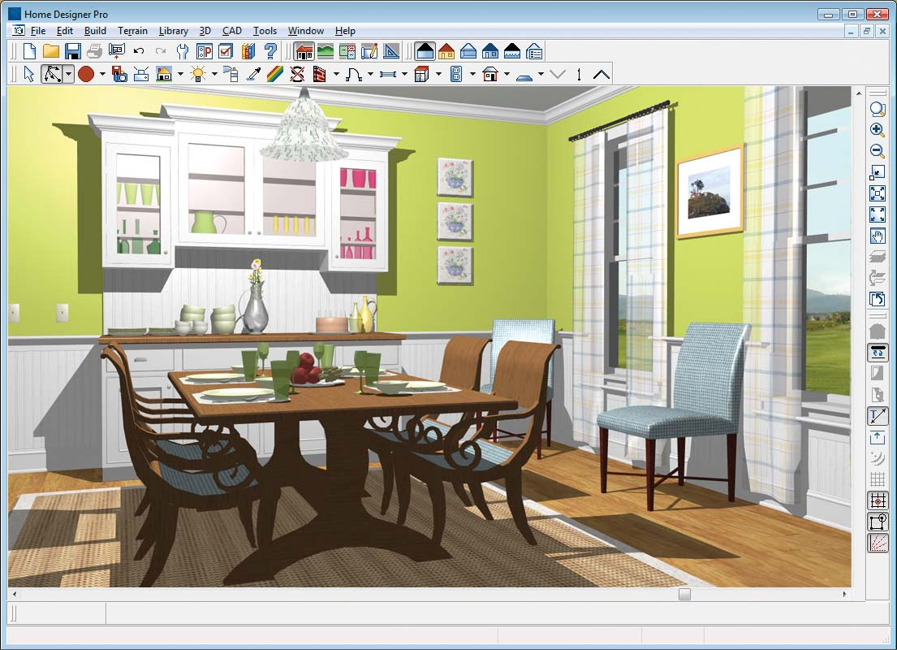The image size is (897, 650).
Task: Select the Rainbow material painter tool
Action: (x=275, y=75)
